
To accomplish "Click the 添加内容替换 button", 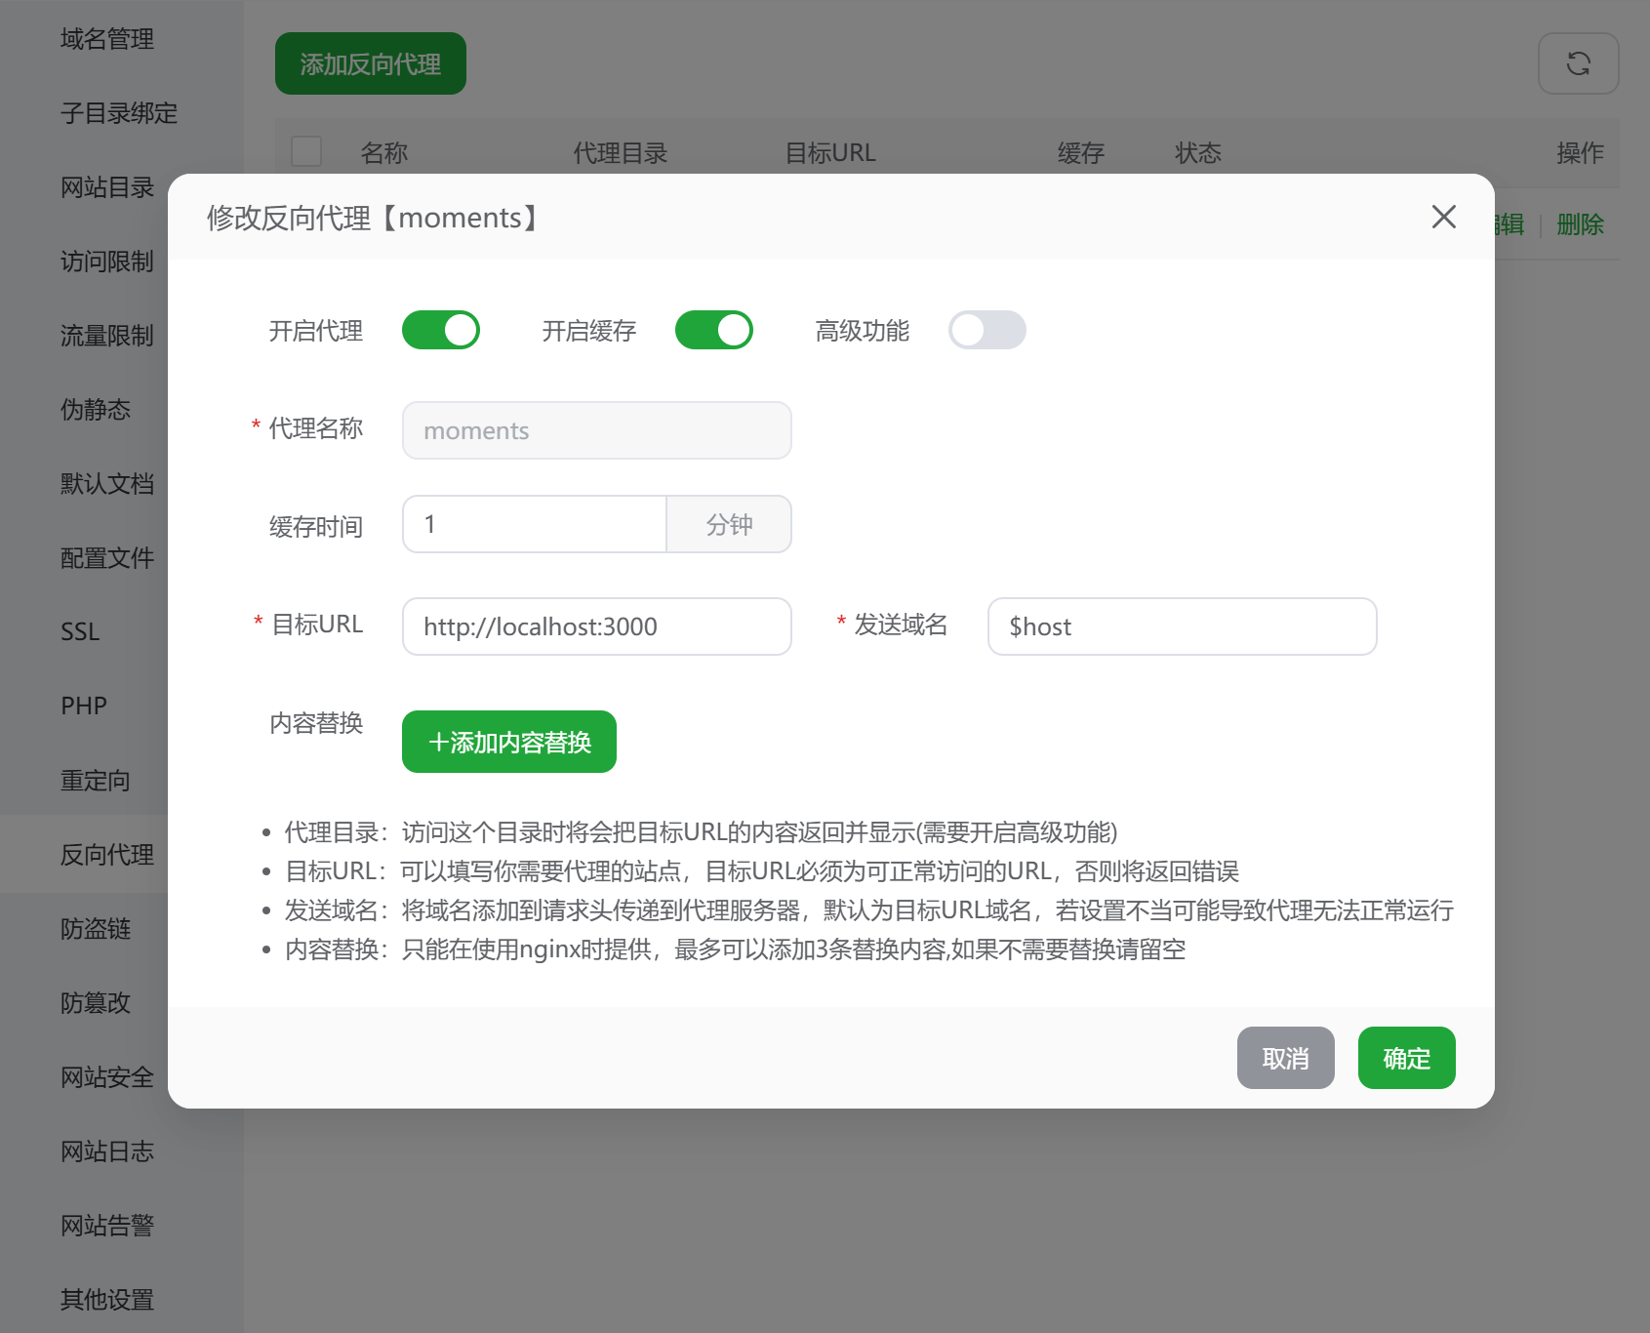I will tap(507, 742).
